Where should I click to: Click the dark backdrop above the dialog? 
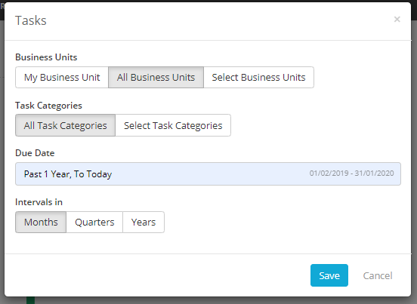pyautogui.click(x=208, y=1)
